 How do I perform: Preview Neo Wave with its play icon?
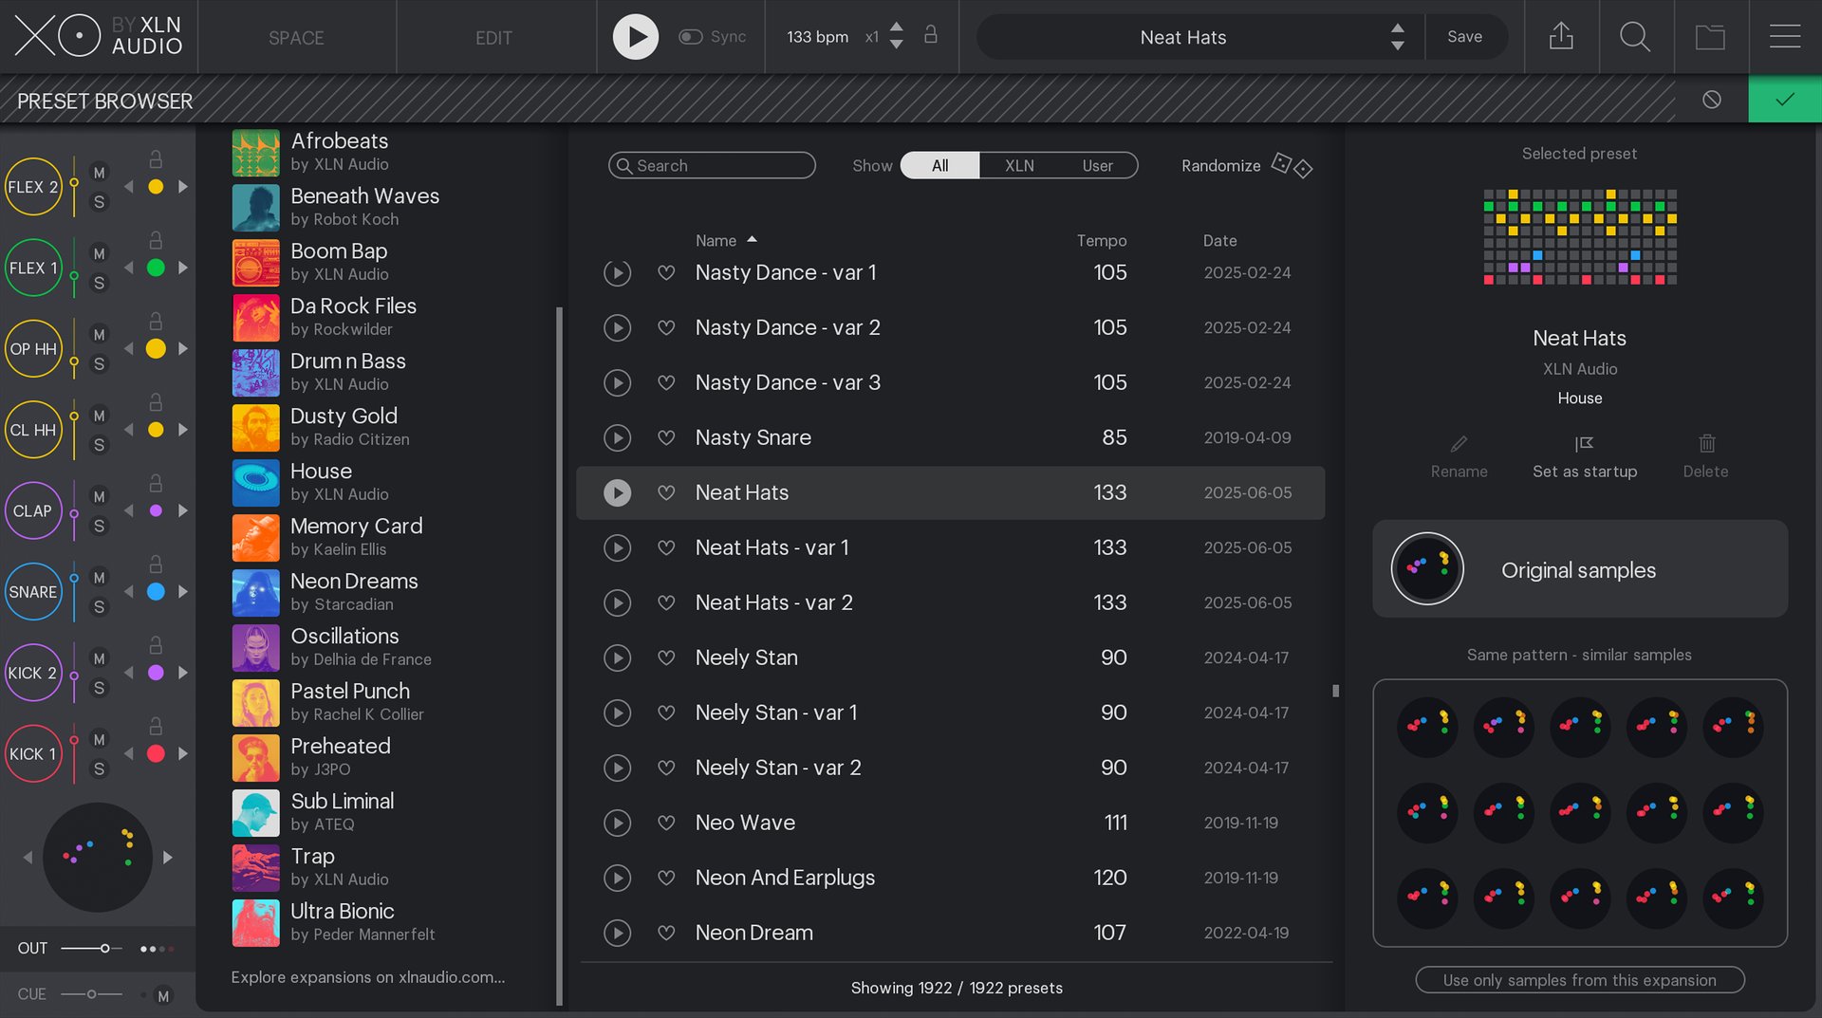click(x=618, y=823)
